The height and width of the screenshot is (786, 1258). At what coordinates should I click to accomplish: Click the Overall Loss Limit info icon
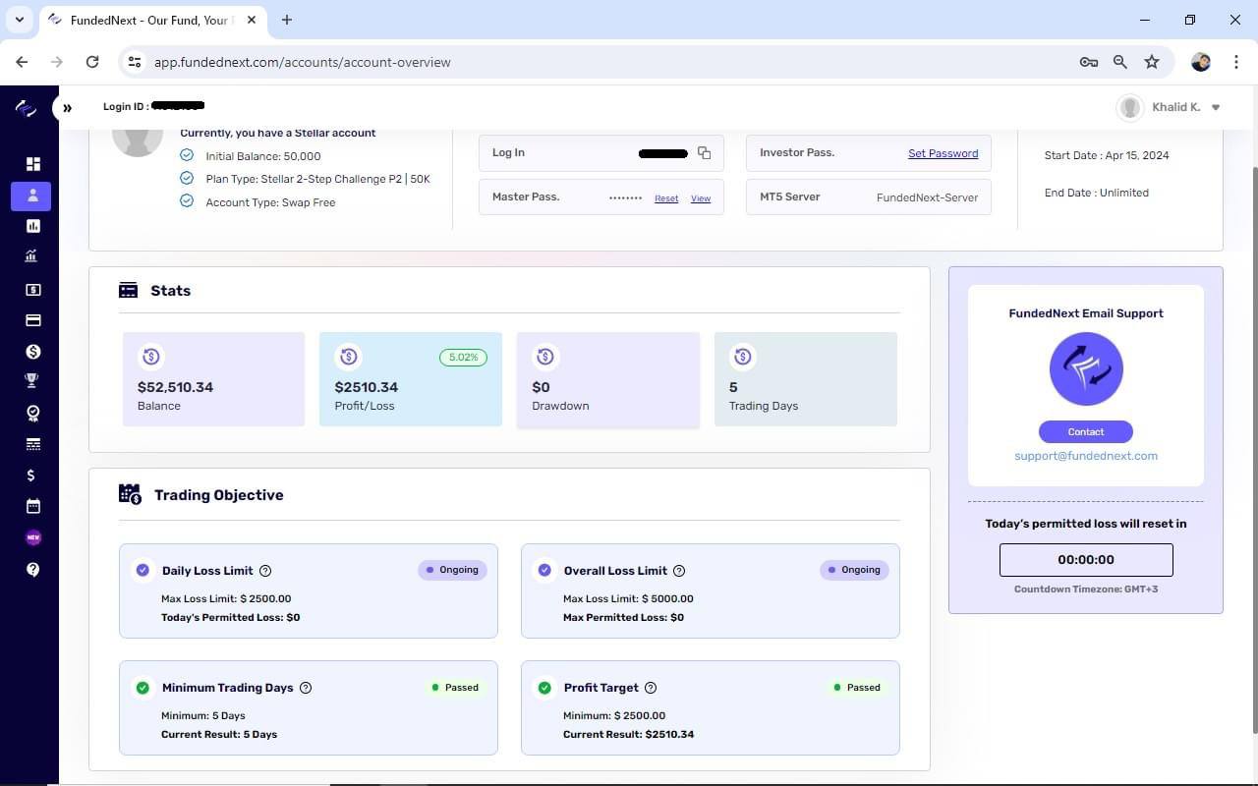click(x=679, y=571)
